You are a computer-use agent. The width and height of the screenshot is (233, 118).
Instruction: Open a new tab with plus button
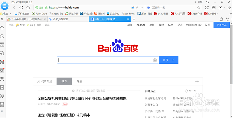pos(134,19)
